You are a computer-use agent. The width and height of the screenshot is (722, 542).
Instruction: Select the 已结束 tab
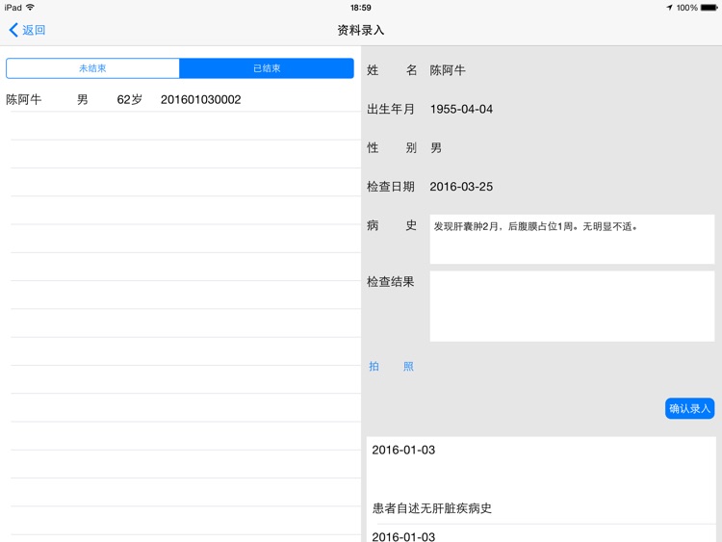267,68
